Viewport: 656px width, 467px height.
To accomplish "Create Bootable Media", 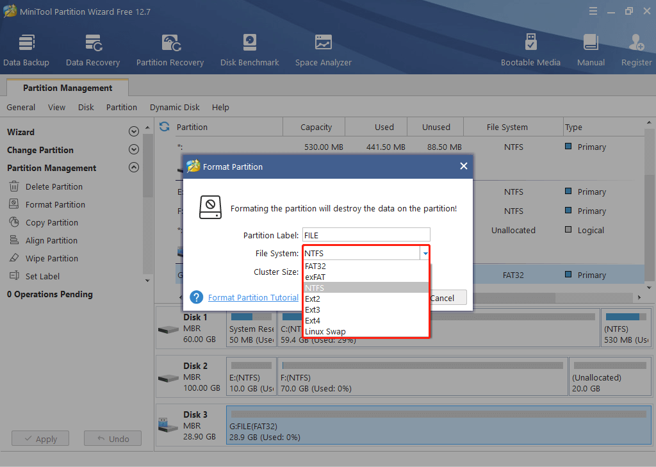I will (530, 50).
